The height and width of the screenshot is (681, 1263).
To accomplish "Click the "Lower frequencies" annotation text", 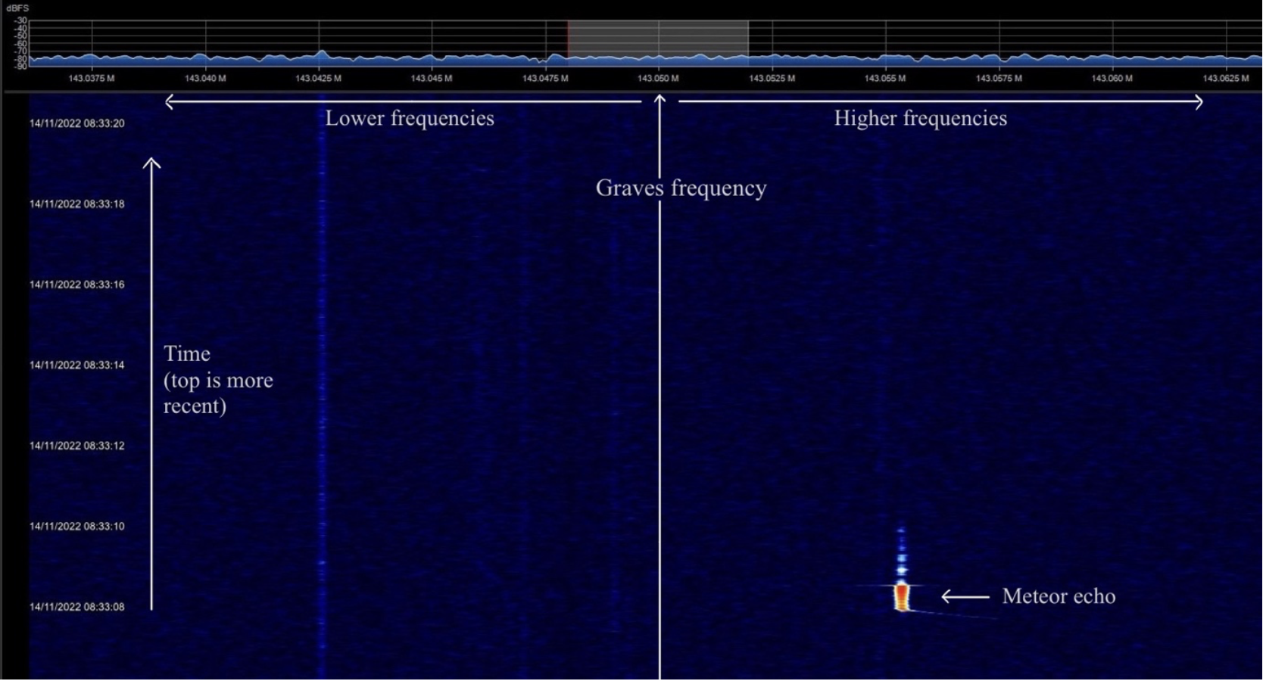I will pos(410,119).
